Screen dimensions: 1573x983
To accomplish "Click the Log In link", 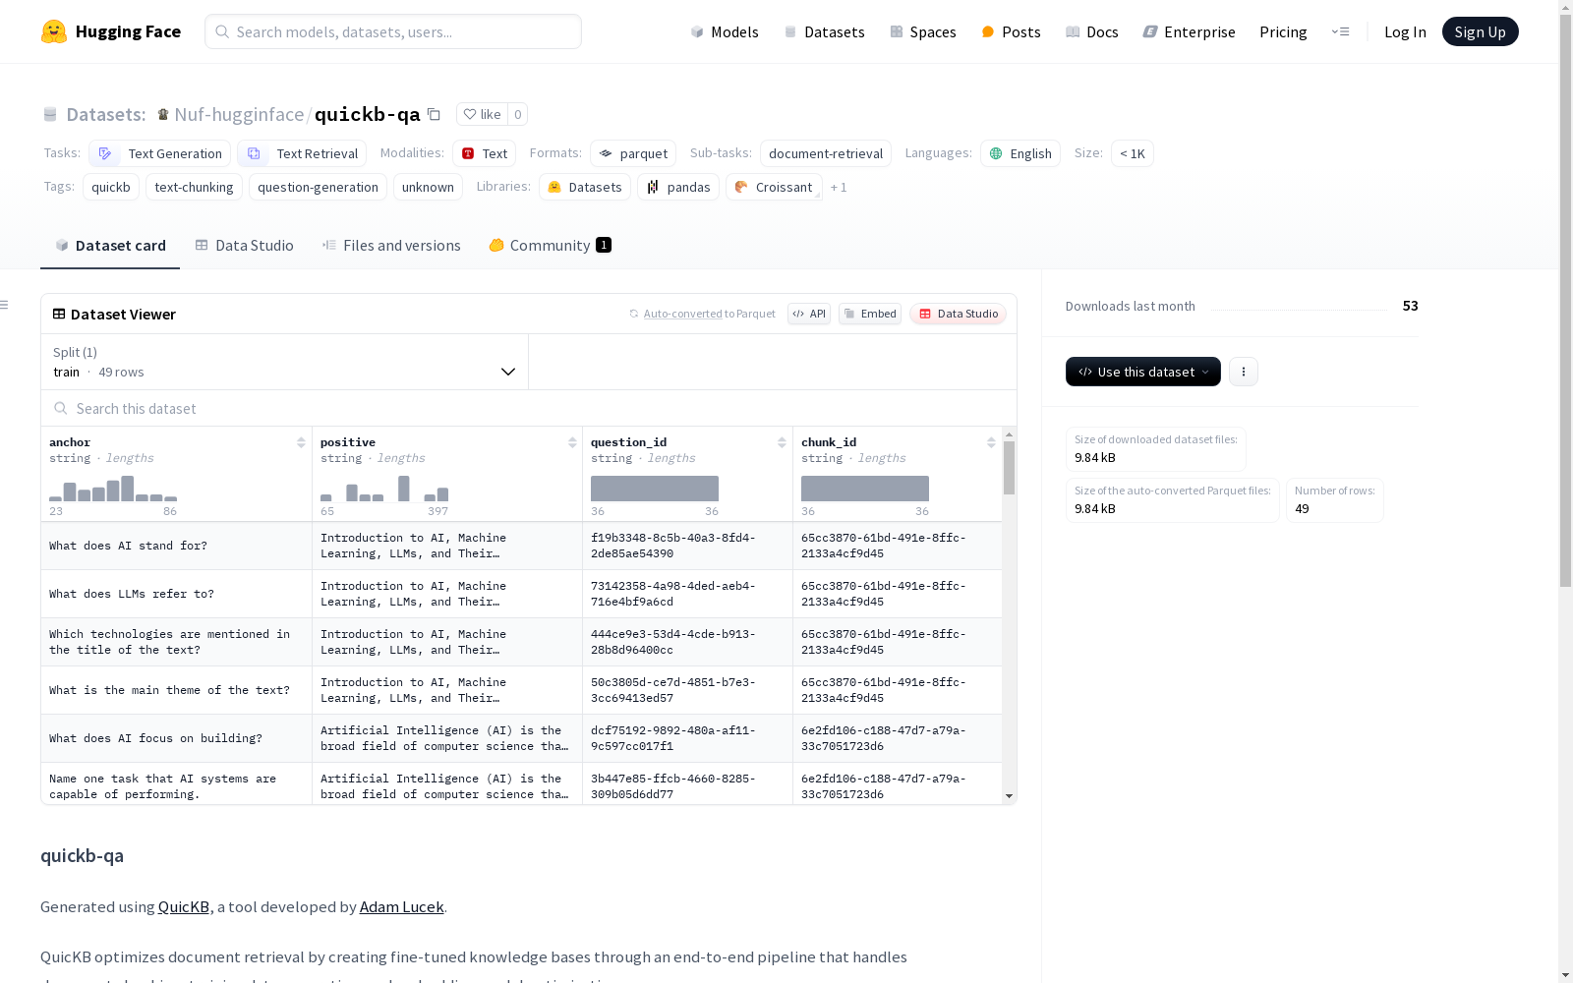I will [x=1405, y=31].
